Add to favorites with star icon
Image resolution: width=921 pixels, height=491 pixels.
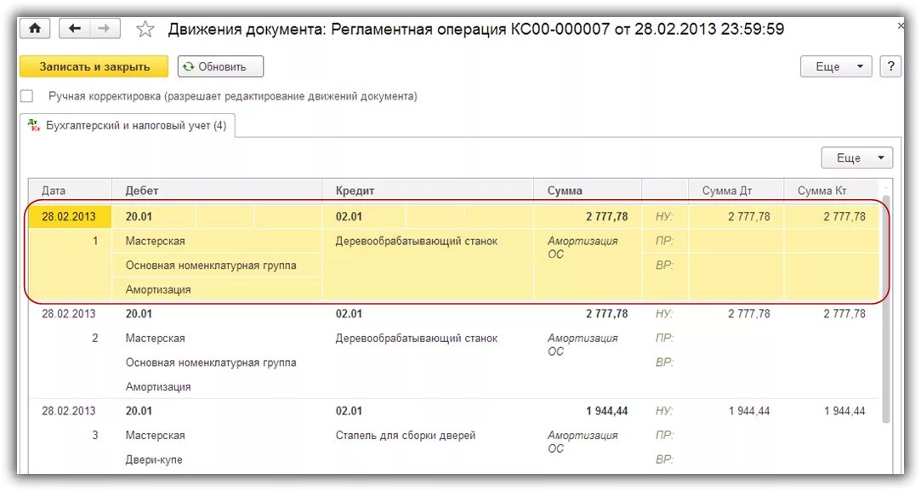pos(145,30)
